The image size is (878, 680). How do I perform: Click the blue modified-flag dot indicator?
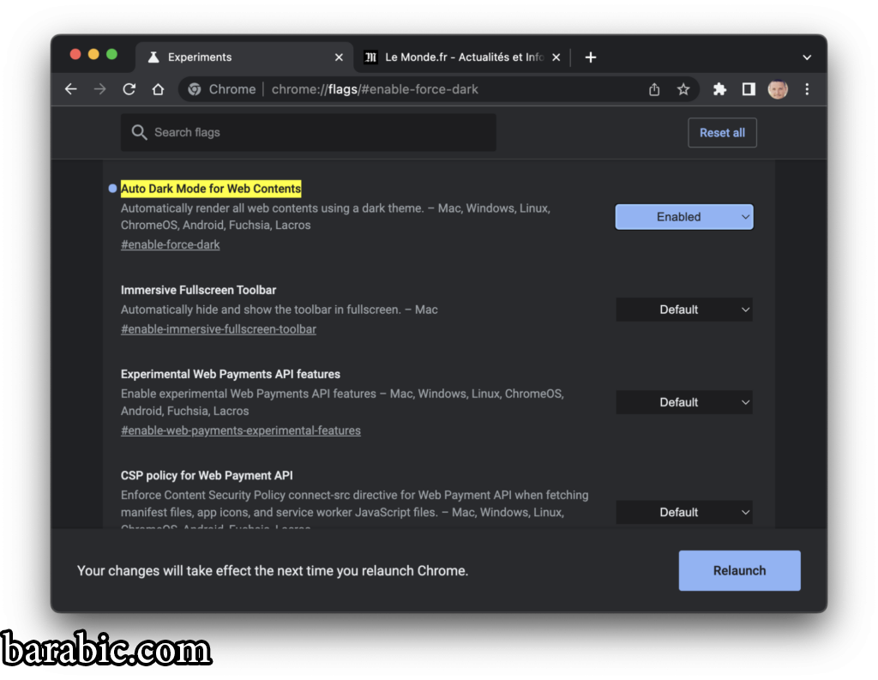pyautogui.click(x=112, y=189)
